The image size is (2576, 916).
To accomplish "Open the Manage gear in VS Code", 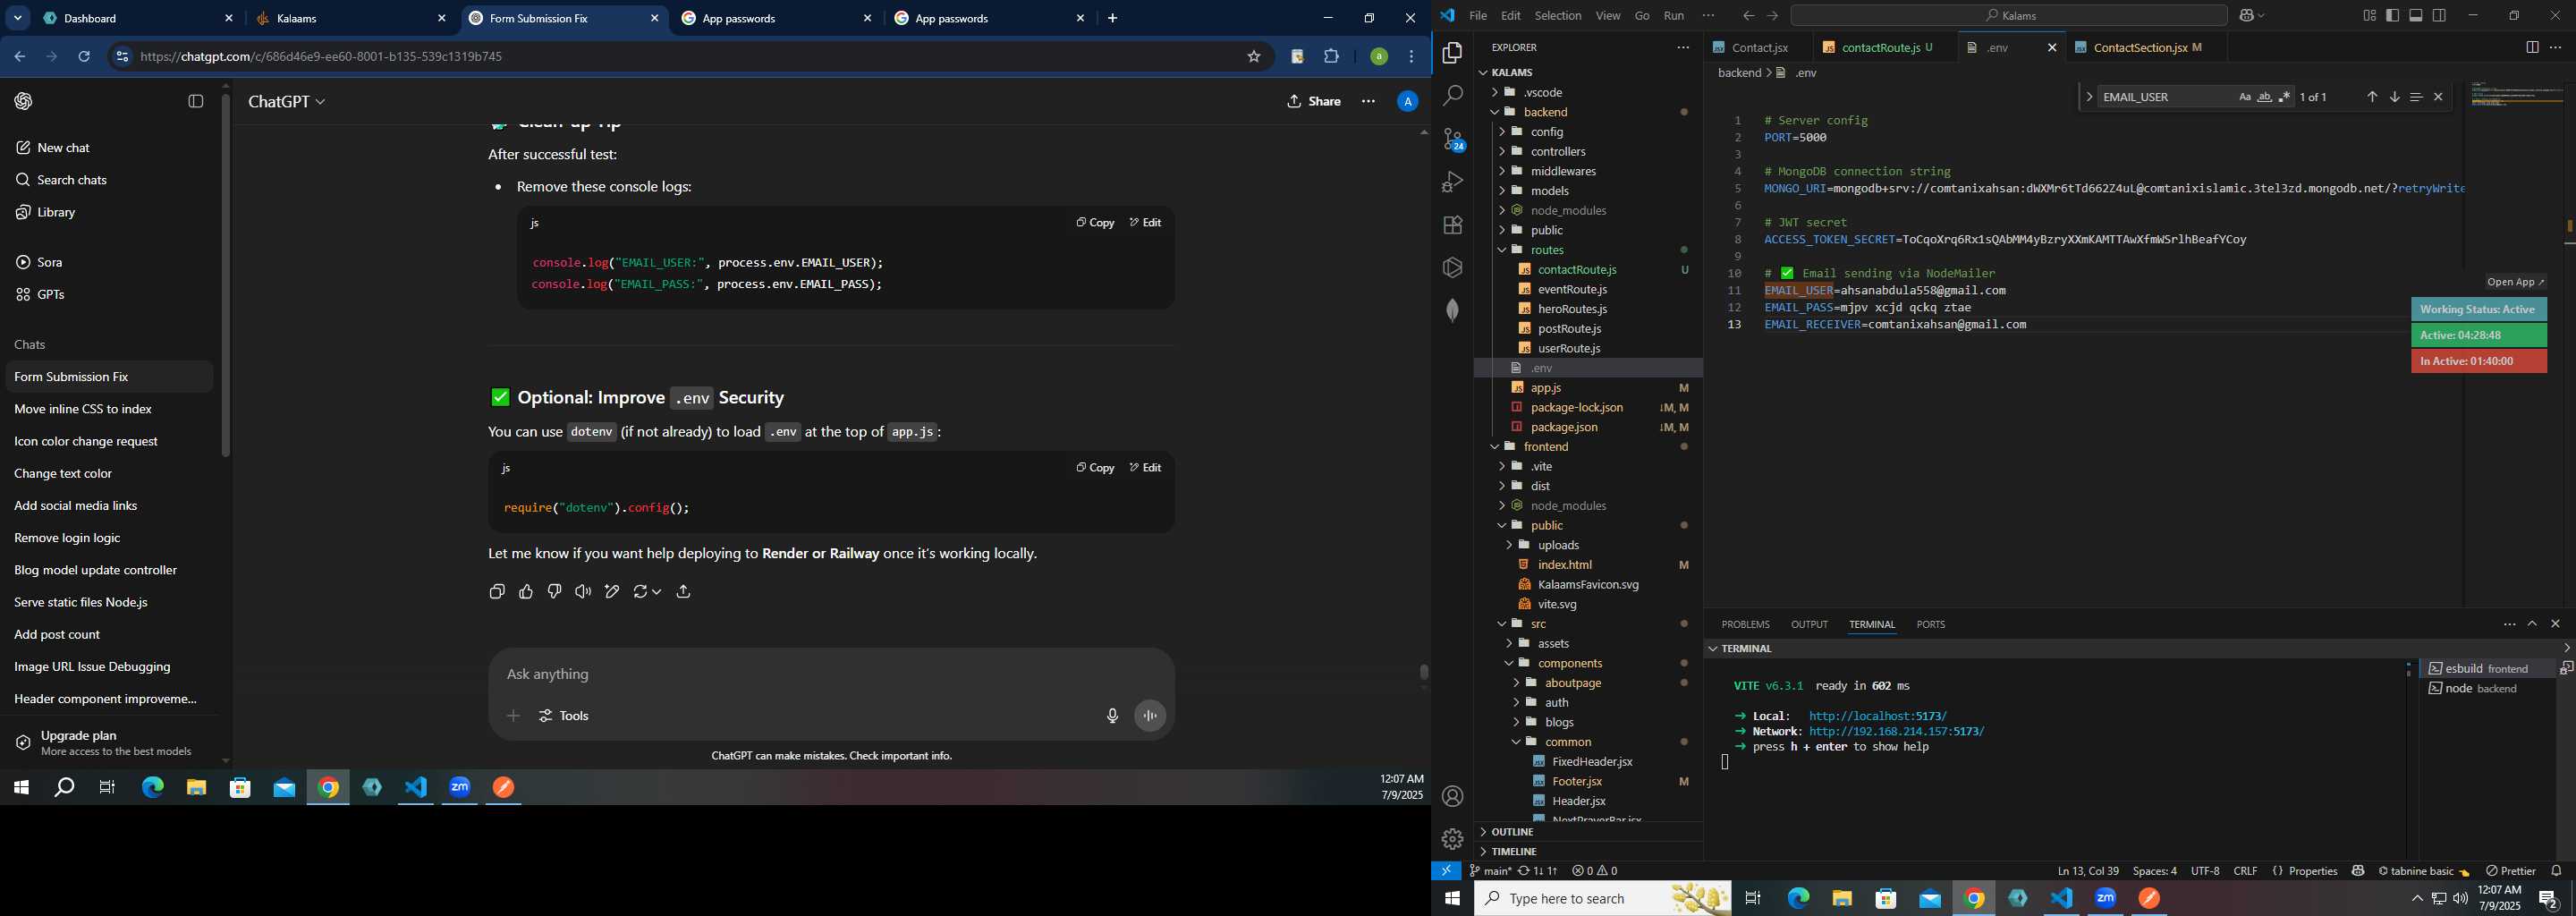I will pos(1452,839).
